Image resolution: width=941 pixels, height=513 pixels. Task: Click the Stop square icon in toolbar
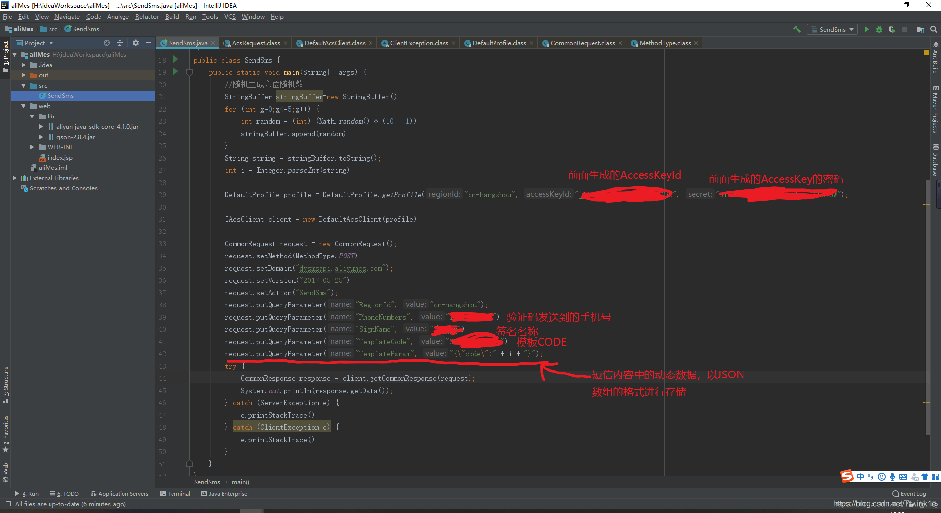(905, 29)
